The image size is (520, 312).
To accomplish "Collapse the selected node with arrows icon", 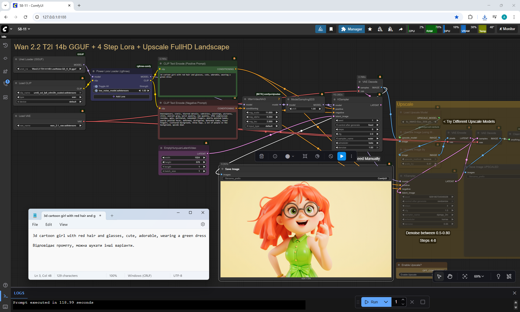I will coord(305,156).
